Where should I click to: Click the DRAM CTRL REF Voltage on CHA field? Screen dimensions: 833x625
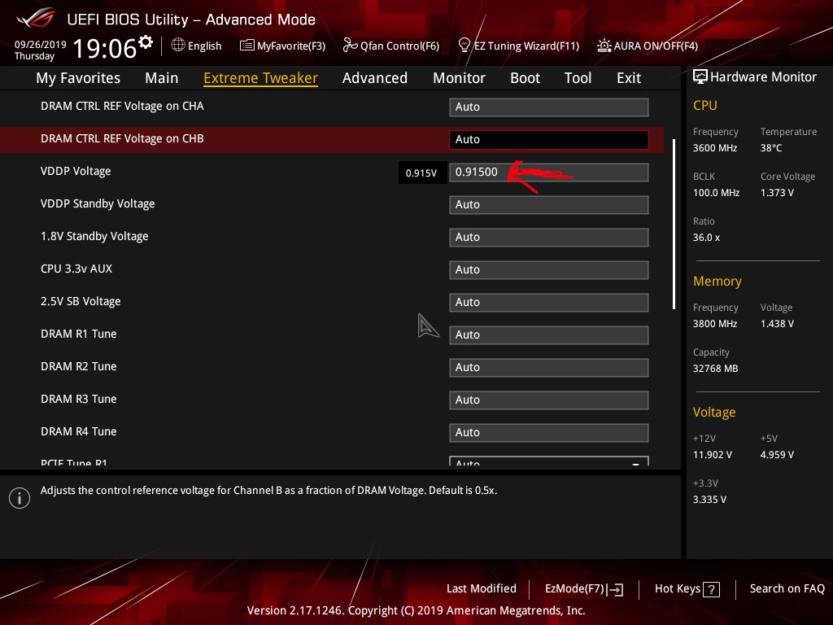point(549,107)
